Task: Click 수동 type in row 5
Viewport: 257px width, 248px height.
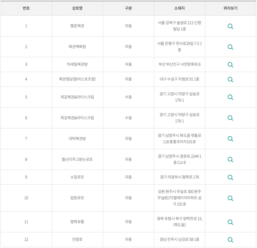Action: (128, 97)
